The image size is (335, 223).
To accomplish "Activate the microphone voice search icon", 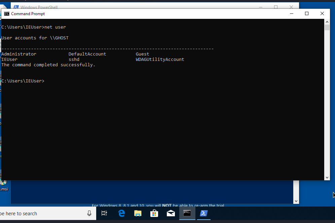I will (89, 213).
